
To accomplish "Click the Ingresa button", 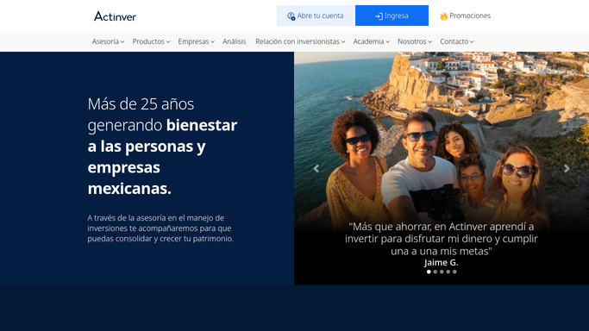I will (x=392, y=16).
